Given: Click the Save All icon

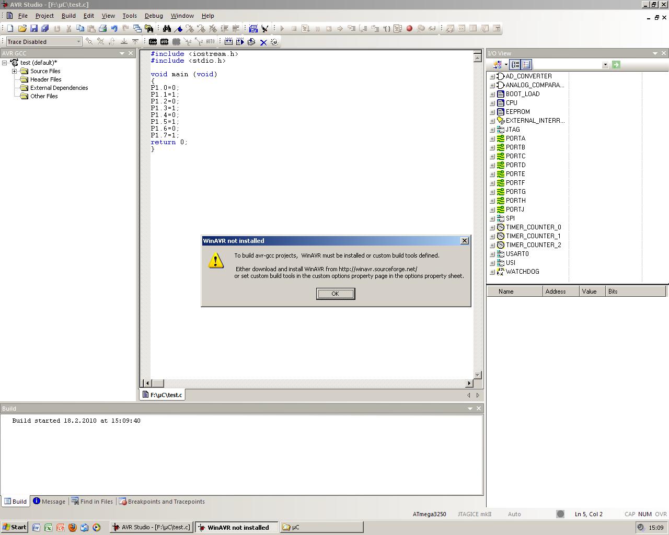Looking at the screenshot, I should tap(45, 29).
